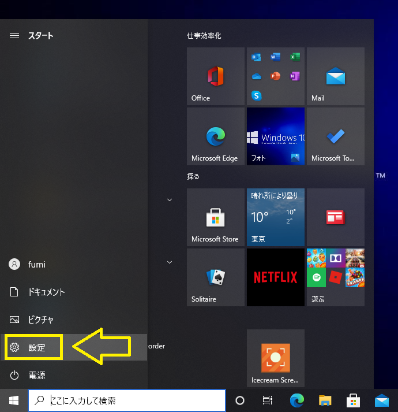Open the Microsoft To Do tile
398x412 pixels.
pyautogui.click(x=336, y=136)
